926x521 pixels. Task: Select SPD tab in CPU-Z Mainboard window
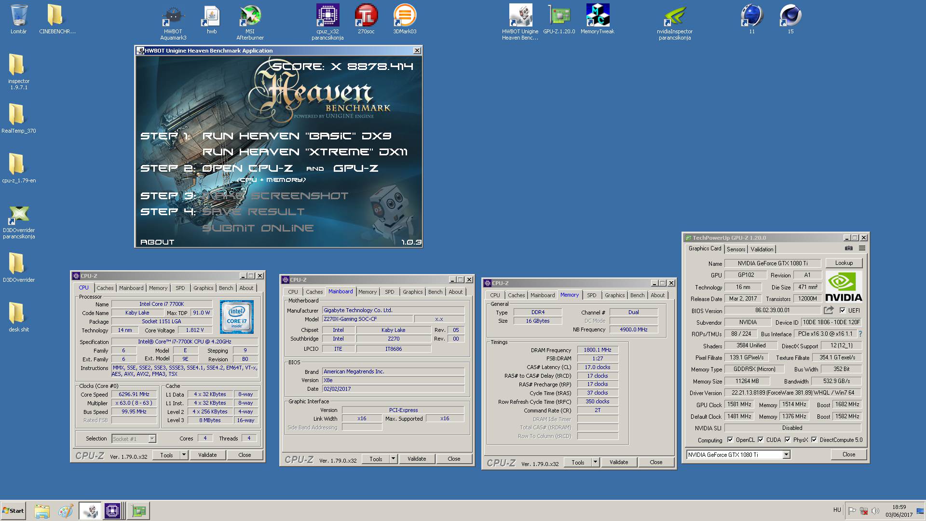coord(389,292)
